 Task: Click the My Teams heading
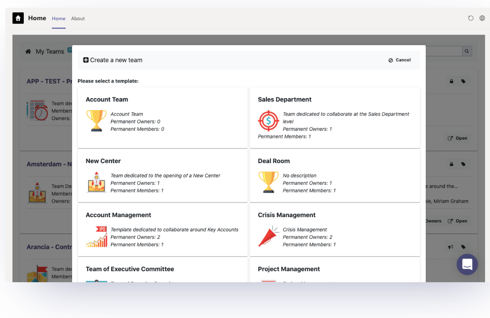[50, 52]
